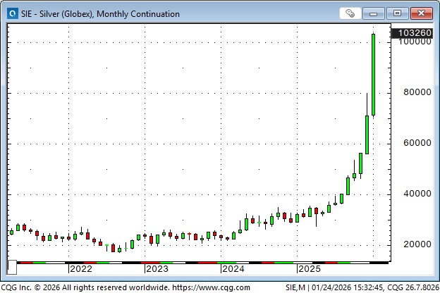Maximize the SIE Silver chart window
The height and width of the screenshot is (293, 440).
[398, 13]
